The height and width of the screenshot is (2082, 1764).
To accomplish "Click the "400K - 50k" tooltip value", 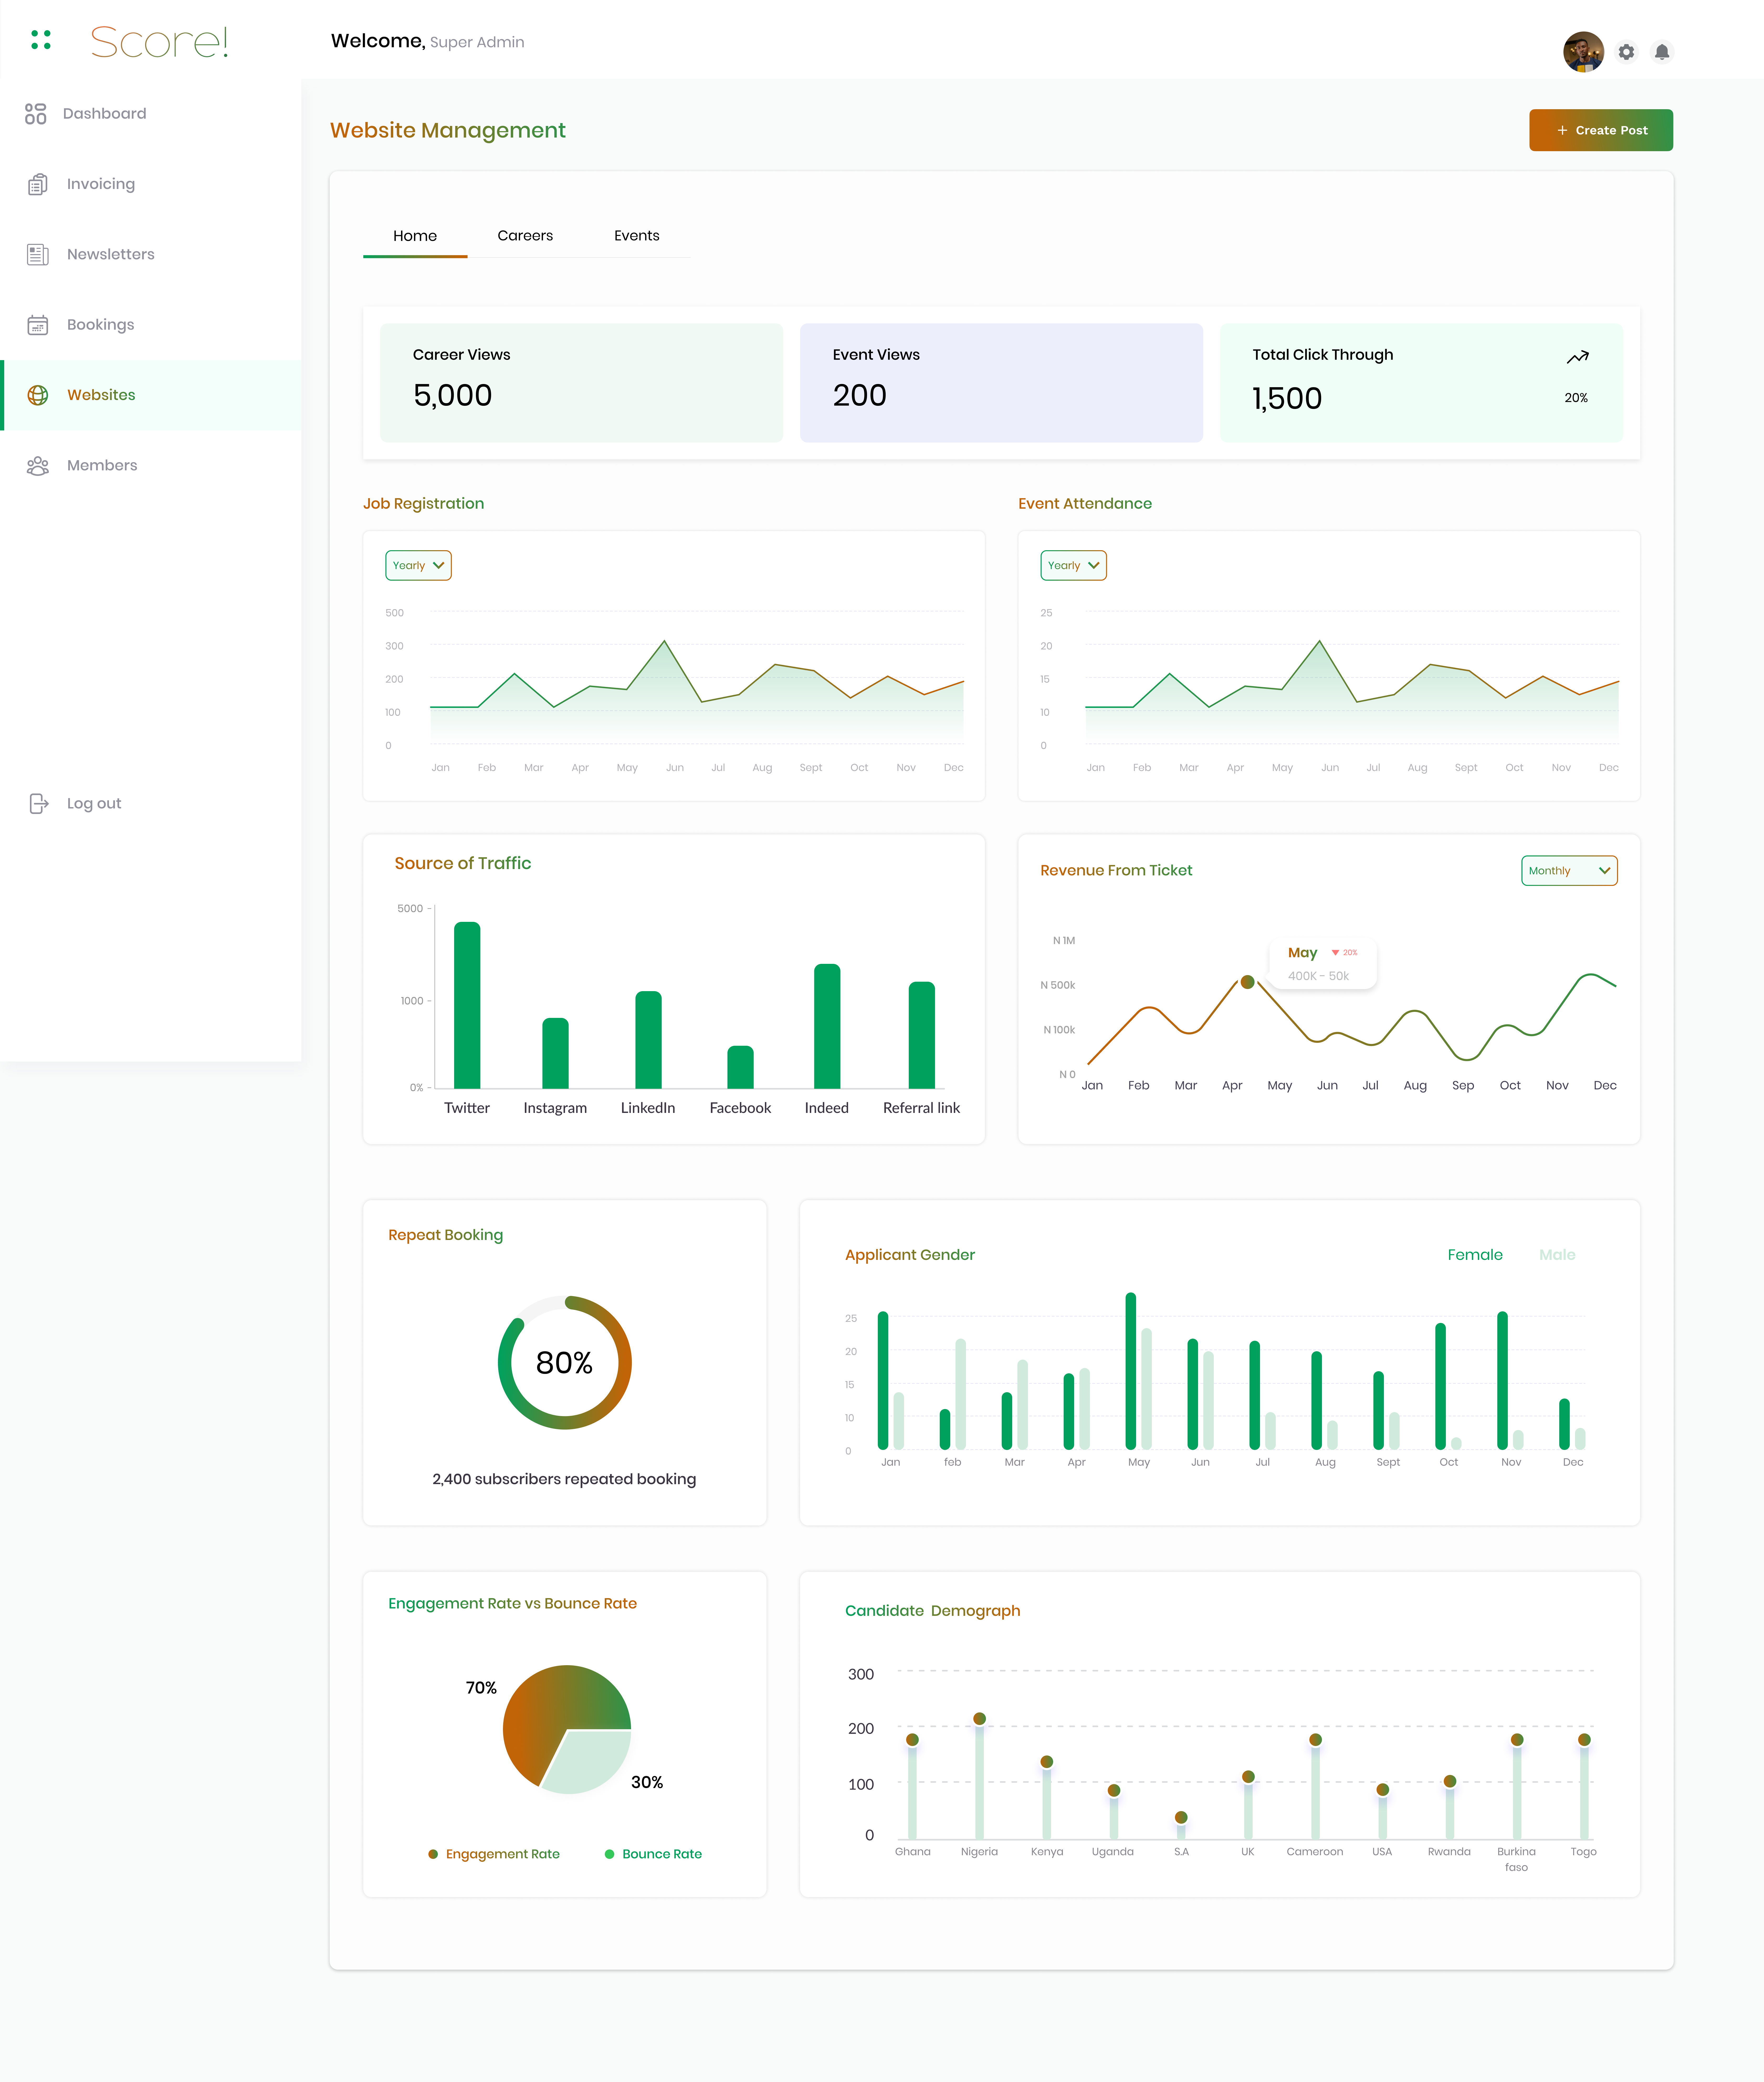I will tap(1318, 976).
